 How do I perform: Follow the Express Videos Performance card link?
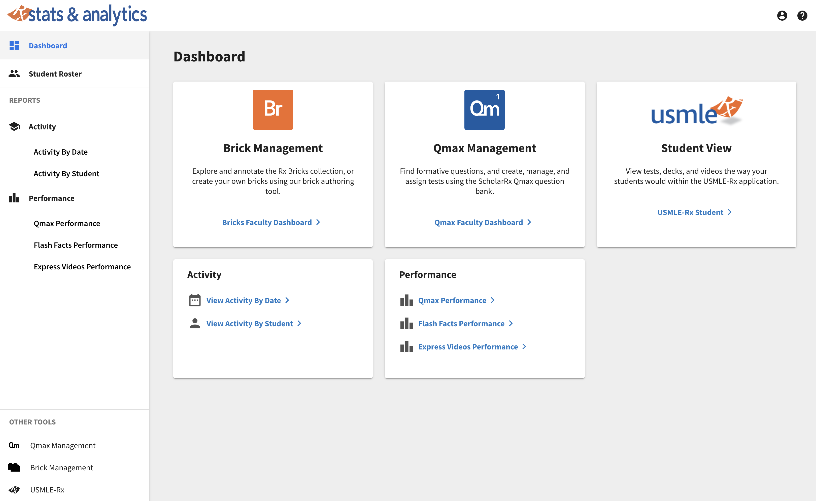click(x=472, y=347)
